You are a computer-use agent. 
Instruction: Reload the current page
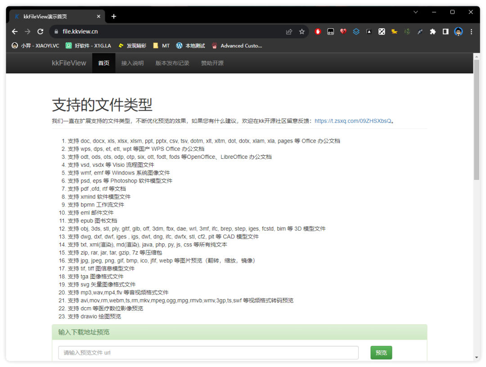pos(40,31)
